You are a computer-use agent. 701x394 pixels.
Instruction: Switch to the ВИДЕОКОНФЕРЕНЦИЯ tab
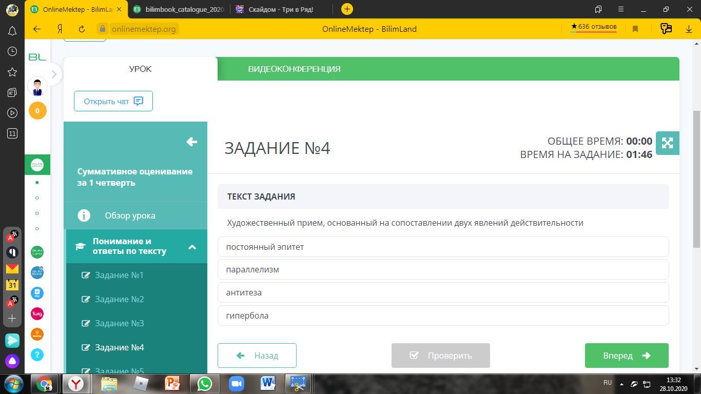click(294, 69)
